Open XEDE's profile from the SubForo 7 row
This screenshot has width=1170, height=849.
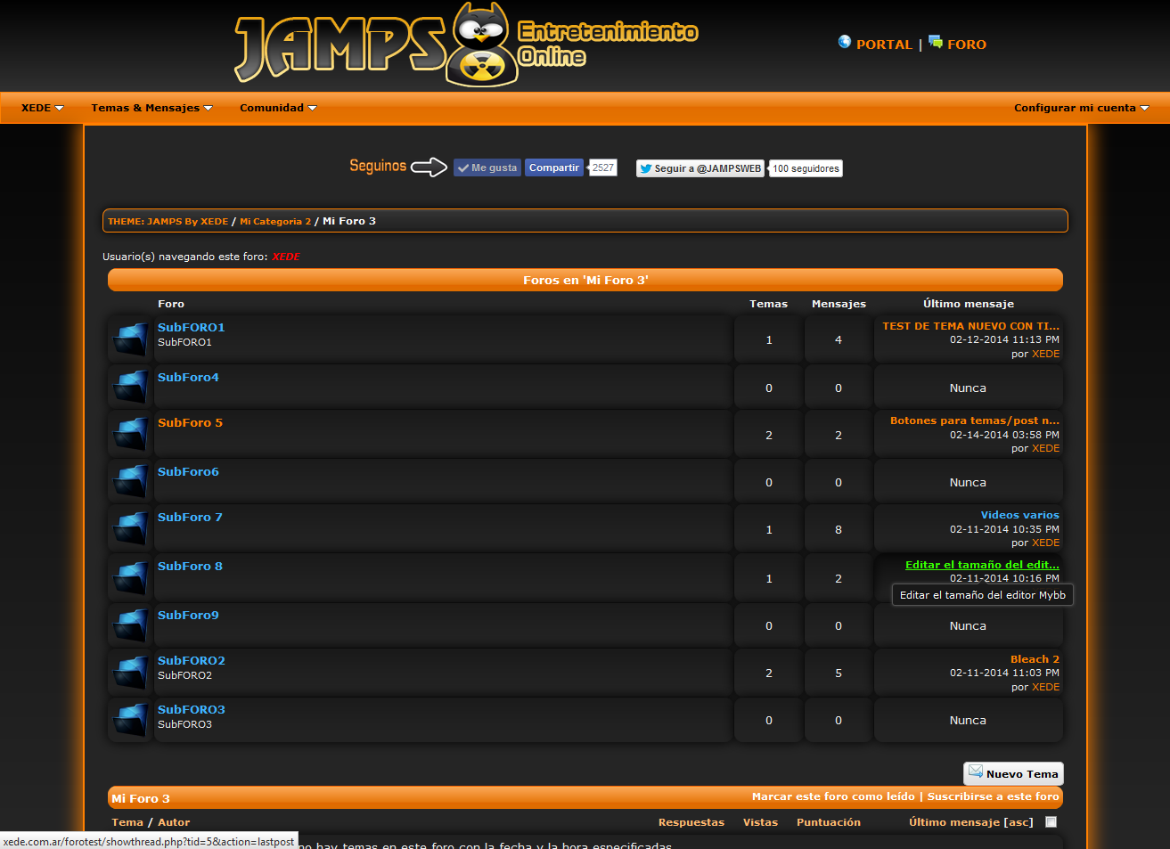pos(1046,543)
